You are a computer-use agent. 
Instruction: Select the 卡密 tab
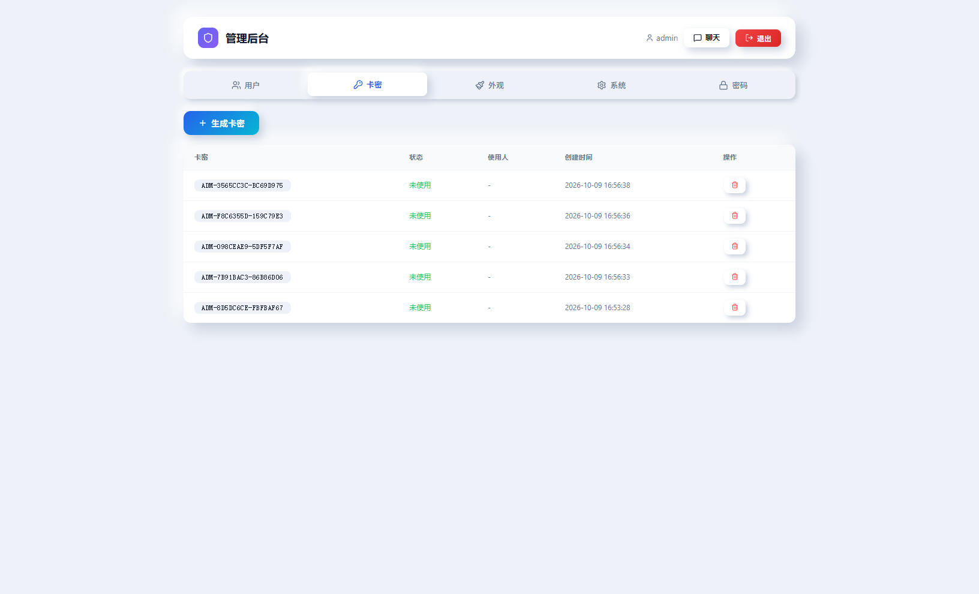(x=367, y=85)
